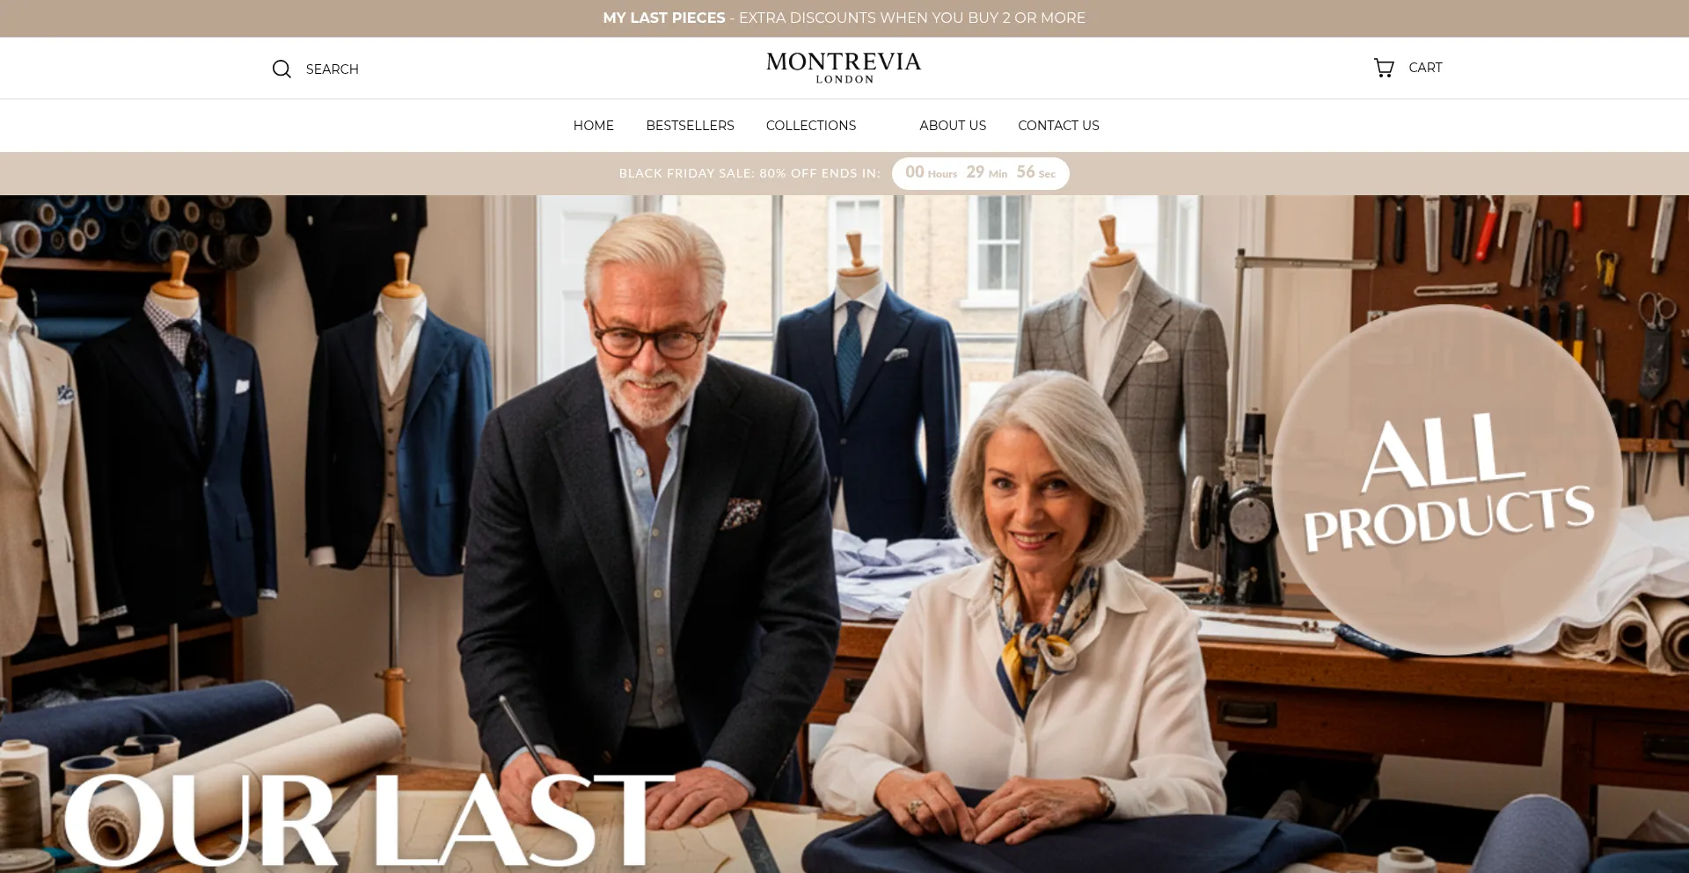This screenshot has width=1689, height=873.
Task: Click the magnifying glass search icon
Action: 281,69
